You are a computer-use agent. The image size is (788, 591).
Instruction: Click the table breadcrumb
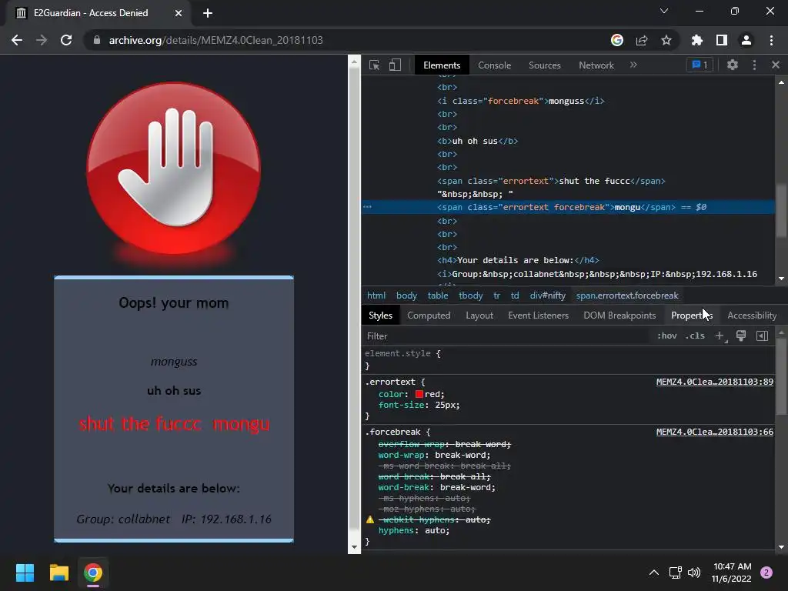click(438, 295)
